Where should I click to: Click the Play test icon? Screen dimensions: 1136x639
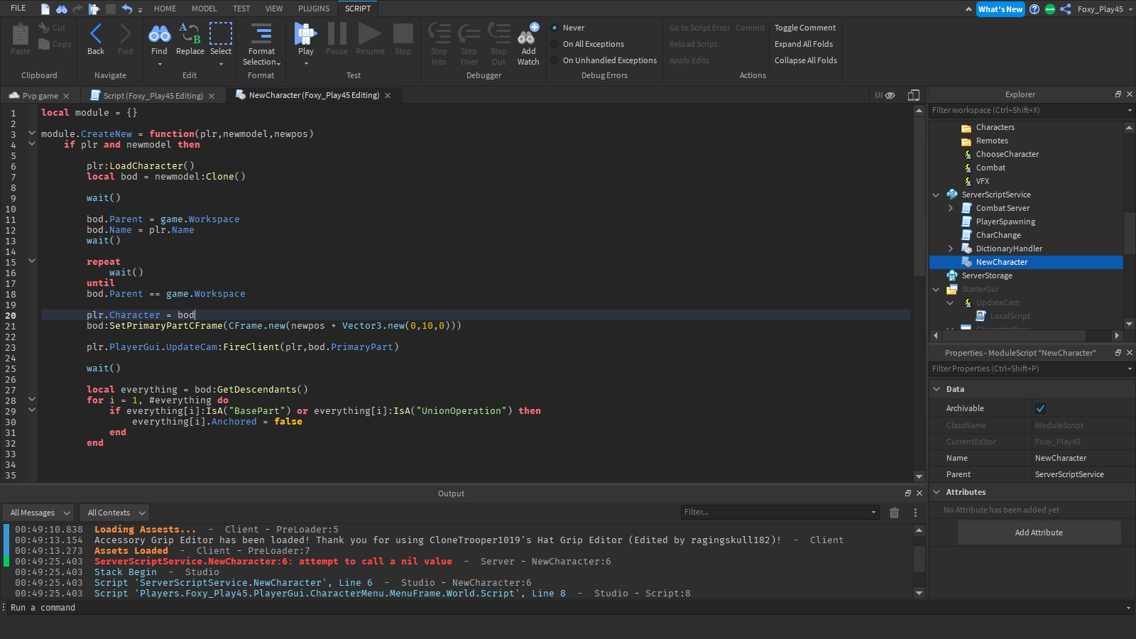click(x=305, y=35)
